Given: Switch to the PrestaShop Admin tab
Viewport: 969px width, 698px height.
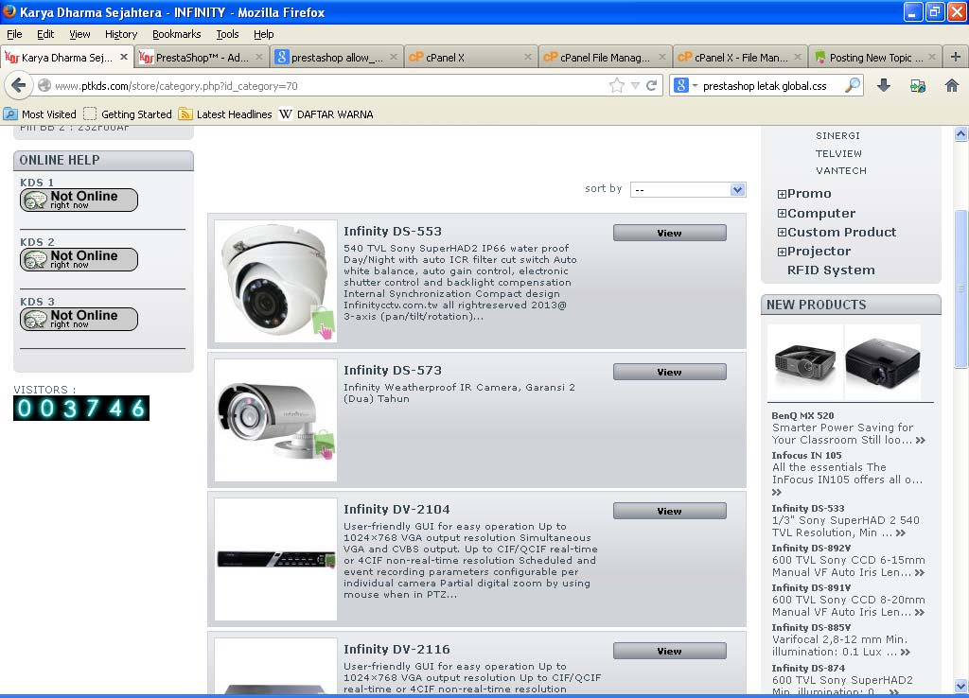Looking at the screenshot, I should point(202,58).
